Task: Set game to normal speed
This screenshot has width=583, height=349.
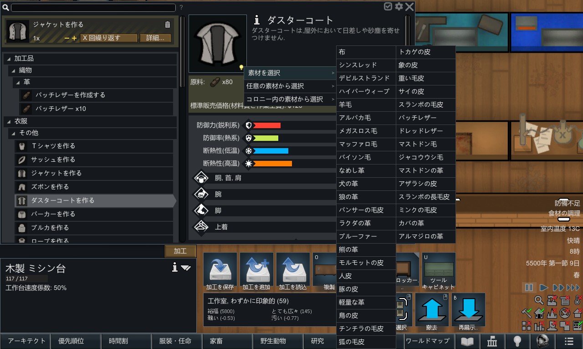Action: (x=543, y=287)
